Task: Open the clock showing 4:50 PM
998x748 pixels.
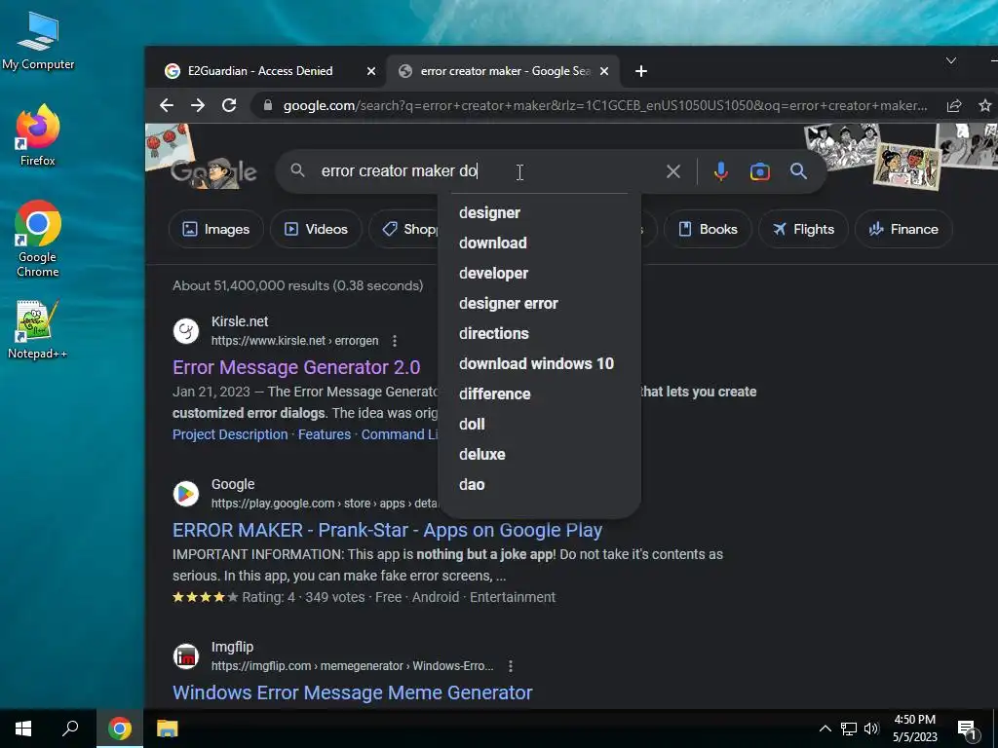Action: click(x=914, y=729)
